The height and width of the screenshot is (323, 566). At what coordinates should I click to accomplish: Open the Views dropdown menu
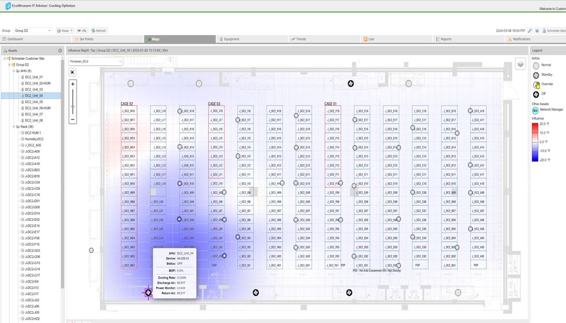coord(64,31)
